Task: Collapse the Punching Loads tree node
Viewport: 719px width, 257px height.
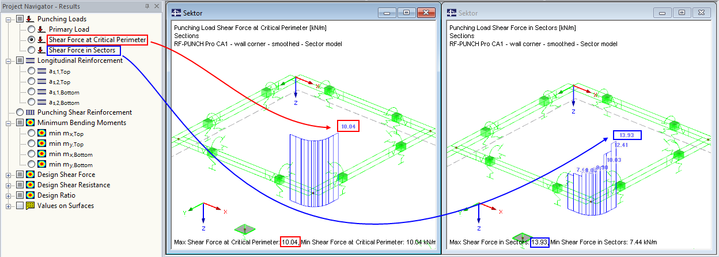Action: tap(9, 19)
